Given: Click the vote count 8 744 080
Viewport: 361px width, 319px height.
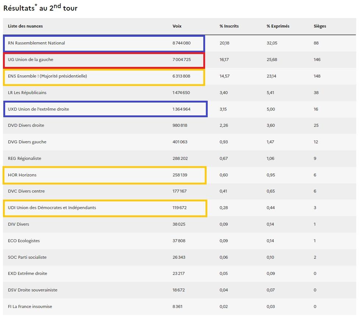Looking at the screenshot, I should pos(182,43).
